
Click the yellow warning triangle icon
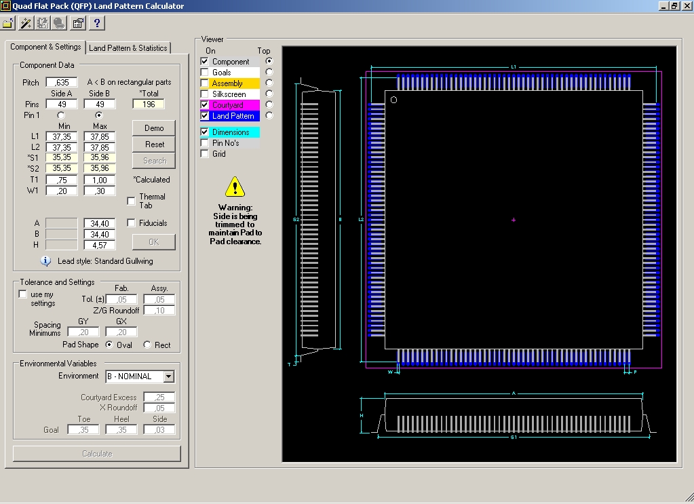[x=235, y=187]
